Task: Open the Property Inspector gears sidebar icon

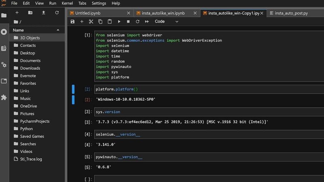Action: tap(4, 65)
